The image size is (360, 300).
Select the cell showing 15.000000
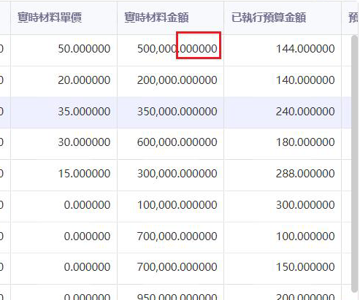pyautogui.click(x=64, y=174)
